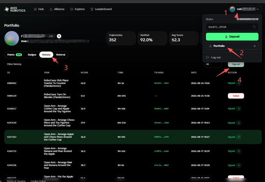
Task: Open the tx hash link for row 4989442
Action: click(161, 83)
